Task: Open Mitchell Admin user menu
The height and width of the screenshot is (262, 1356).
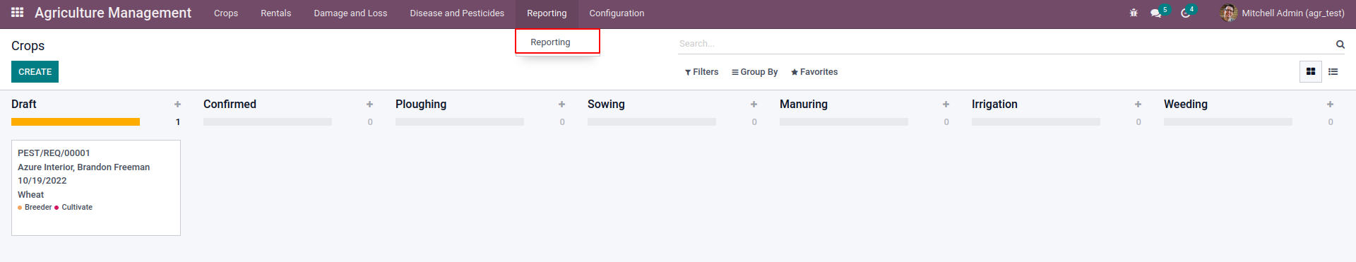Action: point(1283,13)
